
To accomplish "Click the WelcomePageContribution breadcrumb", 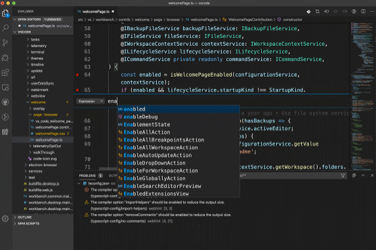I will click(250, 20).
